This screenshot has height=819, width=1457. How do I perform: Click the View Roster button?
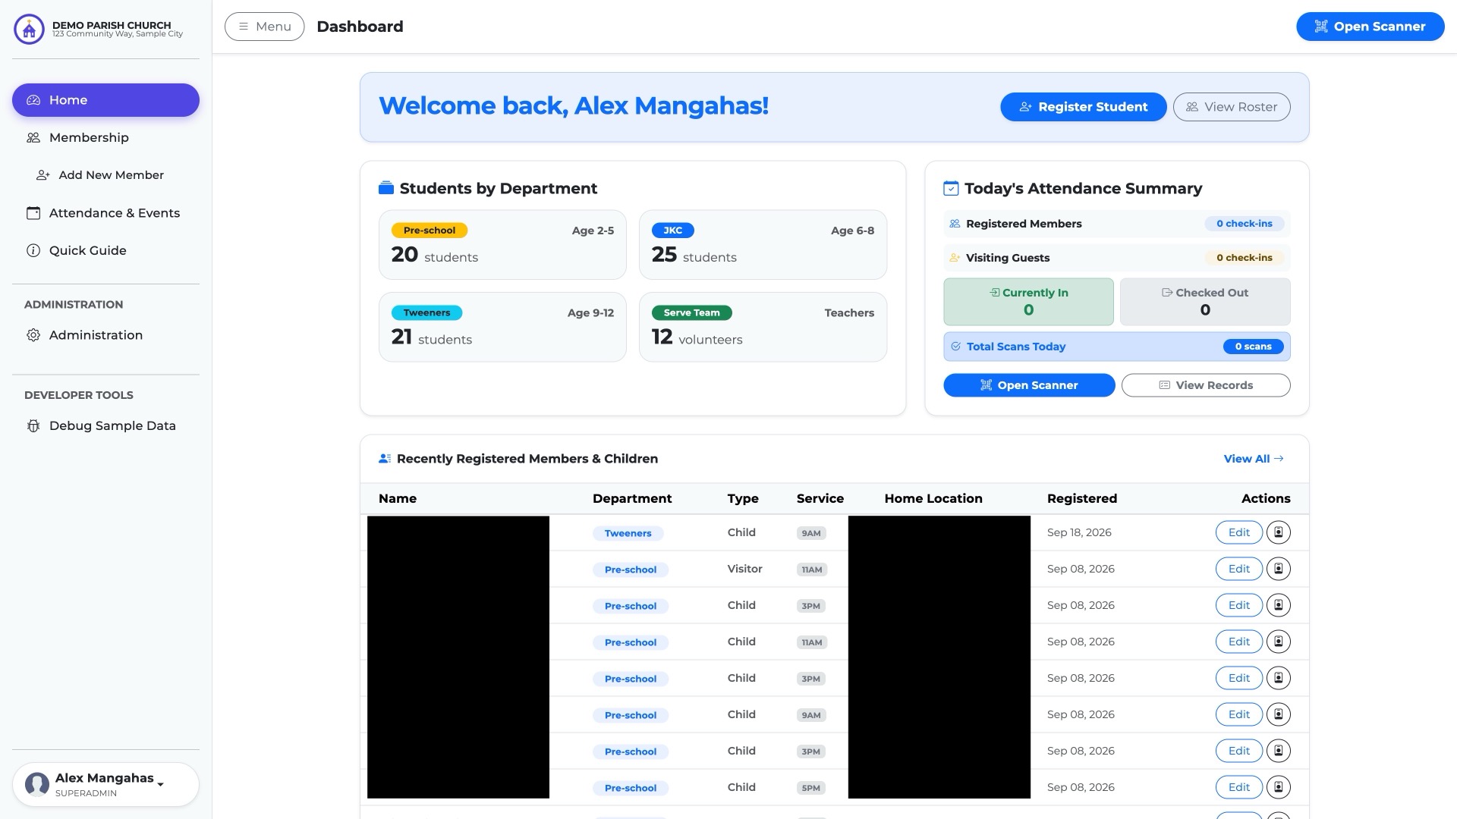1231,107
